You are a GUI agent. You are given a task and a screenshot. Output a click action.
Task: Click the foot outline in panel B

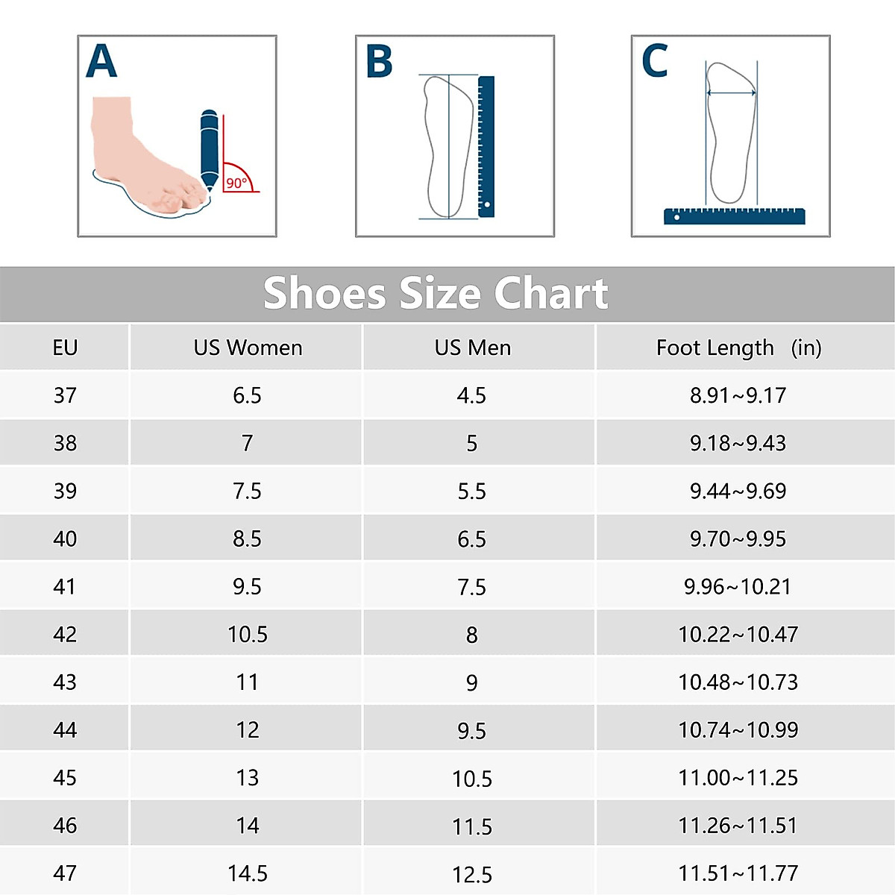[x=447, y=146]
